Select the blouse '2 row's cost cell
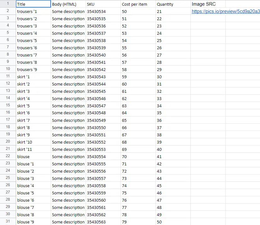The width and height of the screenshot is (260, 225). pos(138,171)
